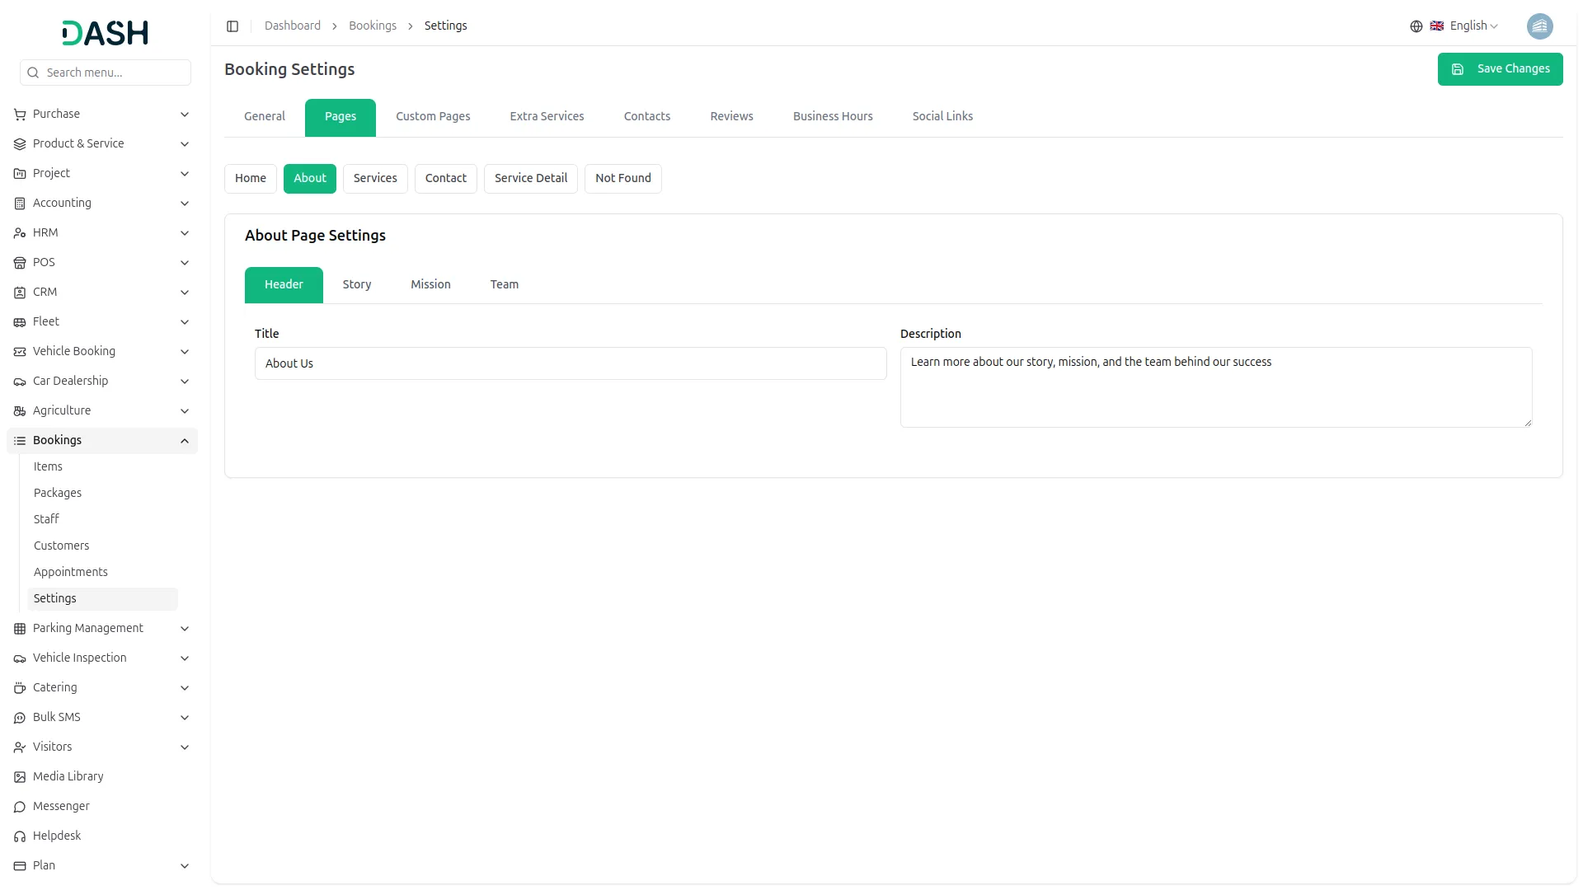Viewport: 1583px width, 890px height.
Task: Click the Fleet truck icon
Action: (20, 322)
